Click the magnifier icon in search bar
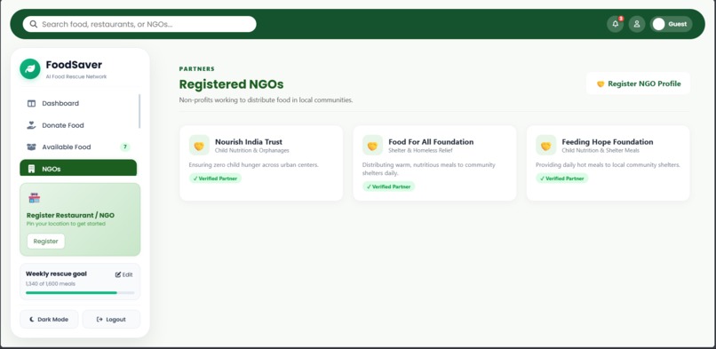Screen dimensions: 716x349 (x=34, y=24)
